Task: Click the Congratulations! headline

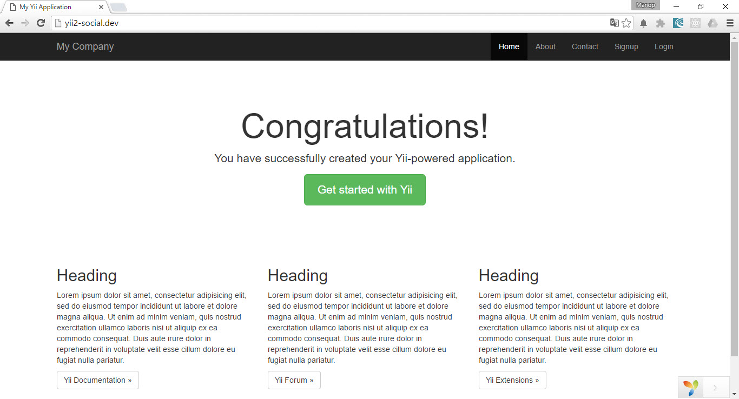Action: point(365,127)
